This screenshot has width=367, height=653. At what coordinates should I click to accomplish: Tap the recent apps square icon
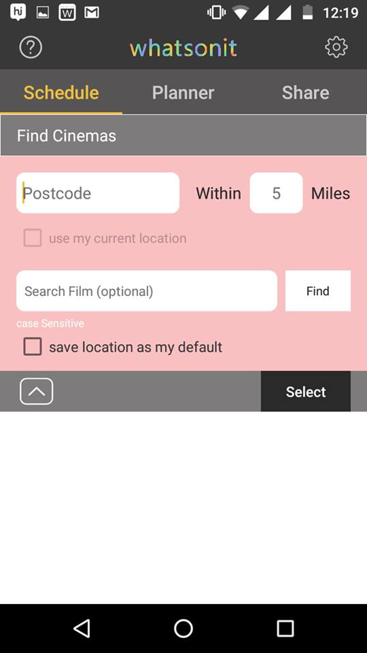click(285, 628)
